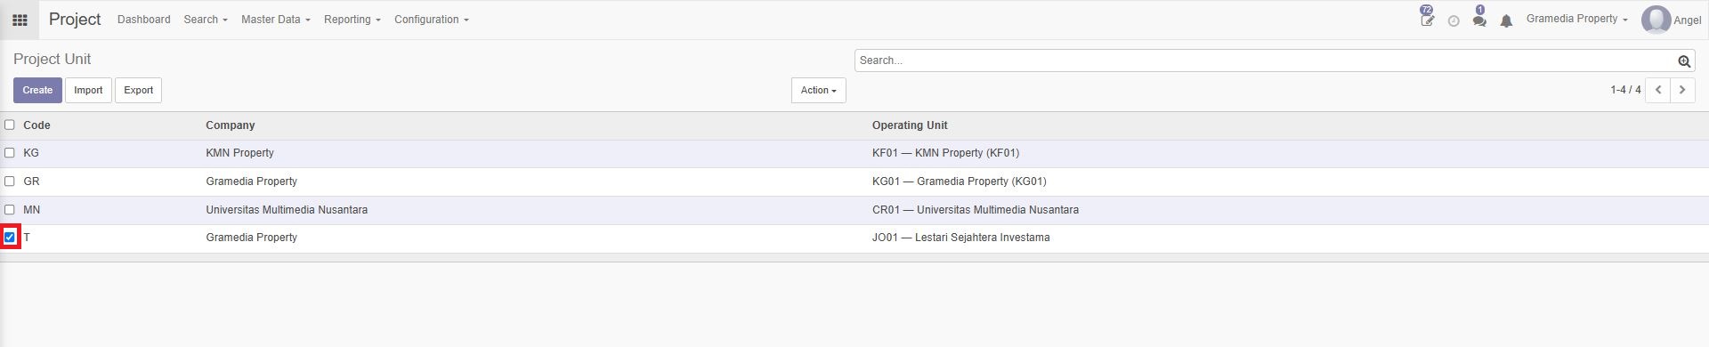Image resolution: width=1709 pixels, height=347 pixels.
Task: Open the notifications bell icon
Action: (x=1506, y=20)
